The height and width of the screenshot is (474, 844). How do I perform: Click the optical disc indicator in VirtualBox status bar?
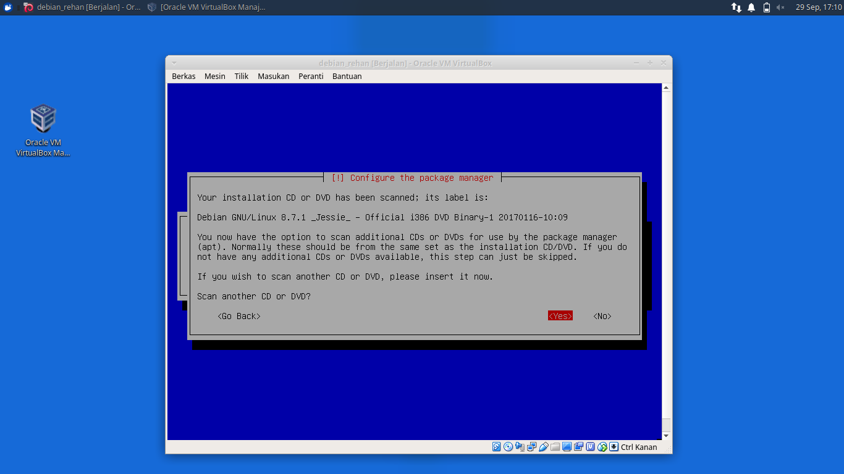[x=508, y=447]
